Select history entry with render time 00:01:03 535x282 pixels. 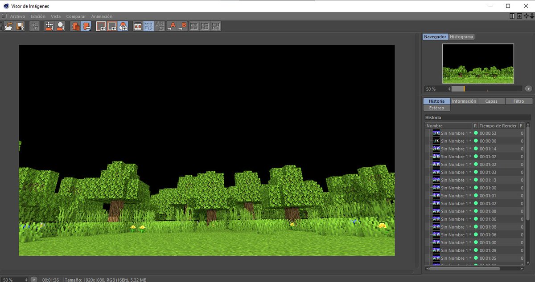point(475,172)
